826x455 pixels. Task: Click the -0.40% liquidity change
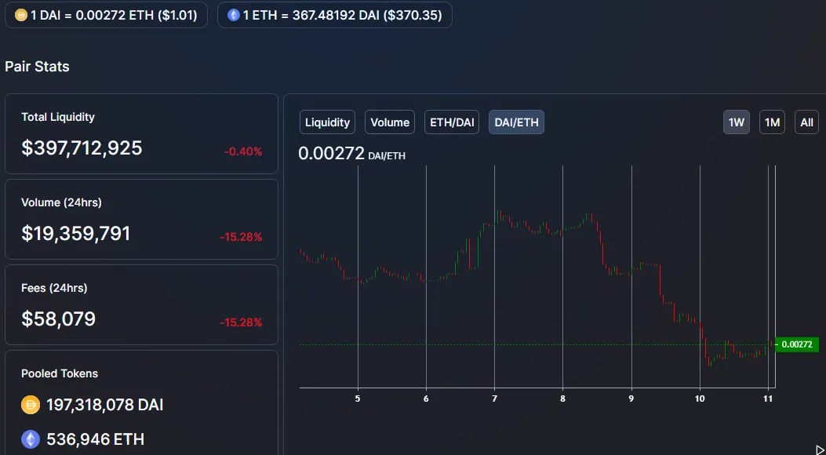[243, 151]
